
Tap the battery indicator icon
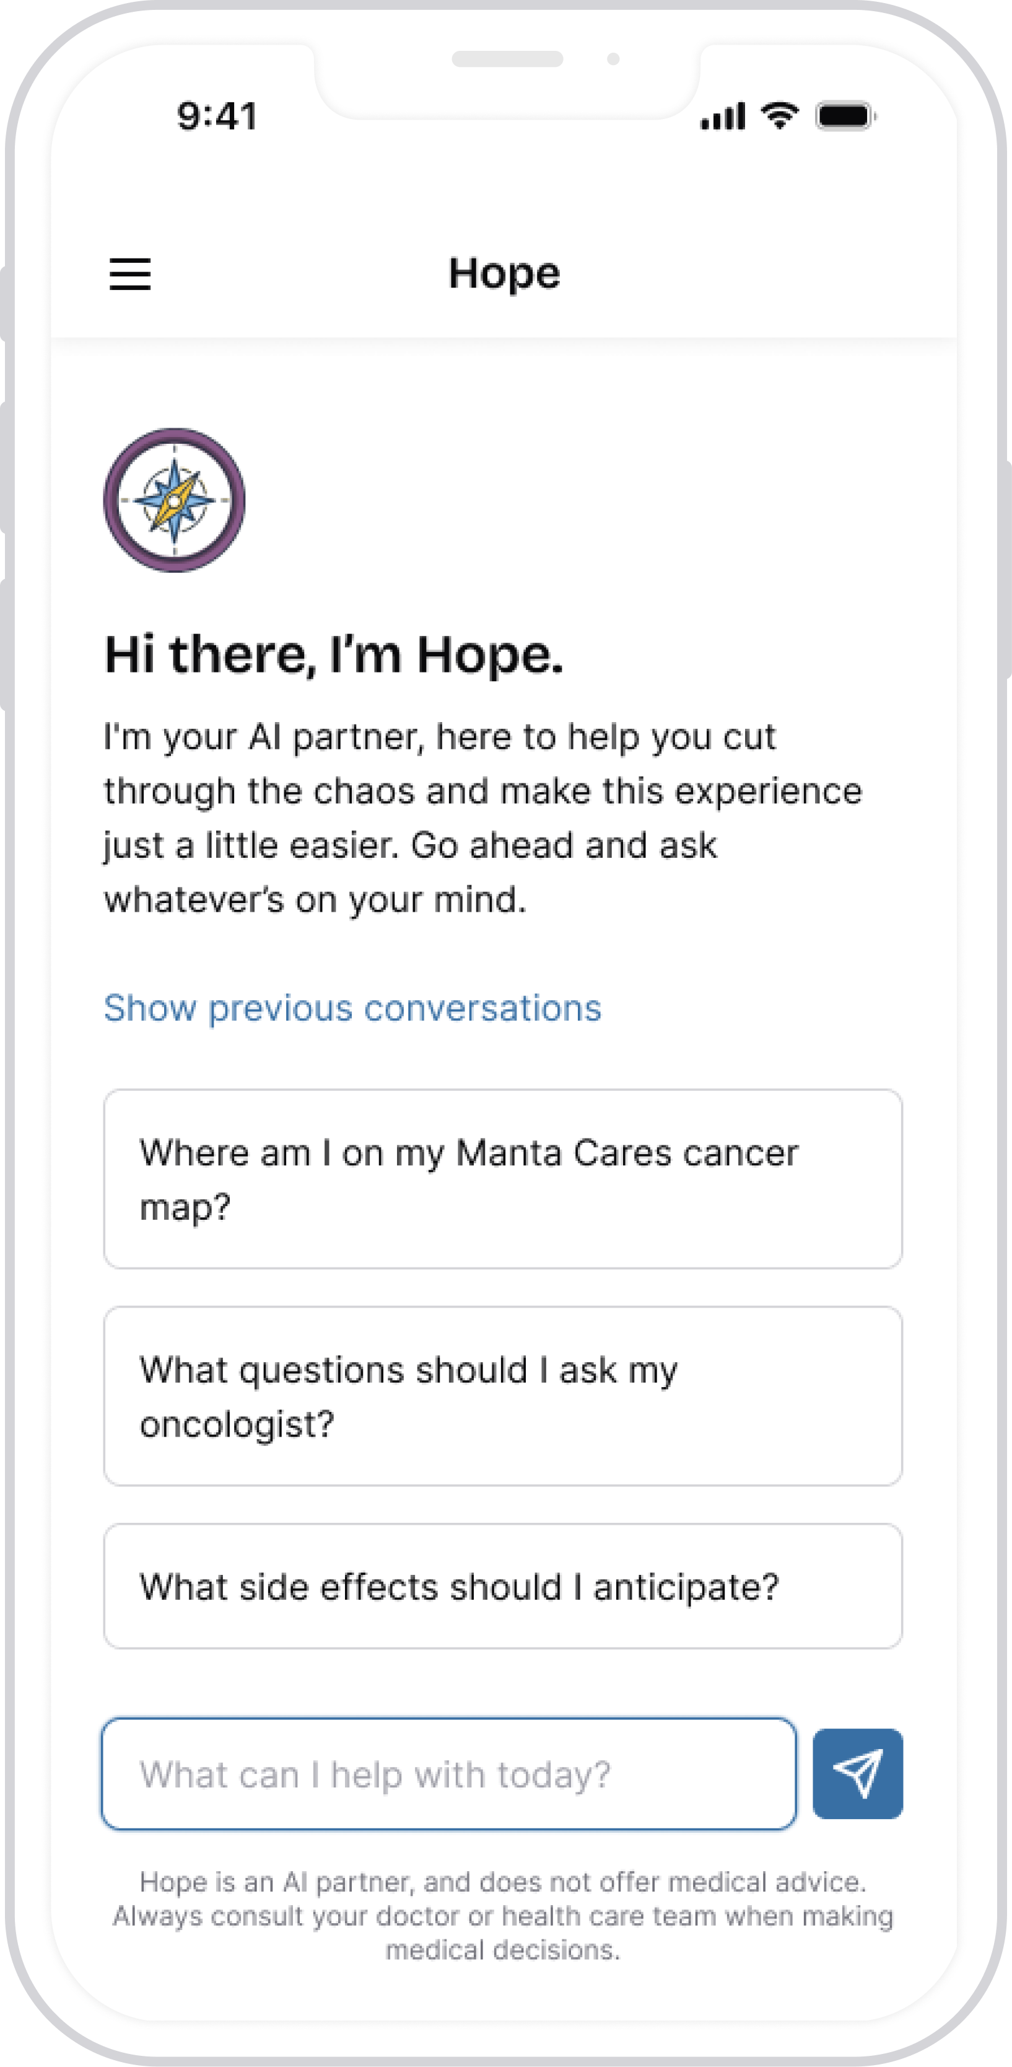(x=844, y=117)
